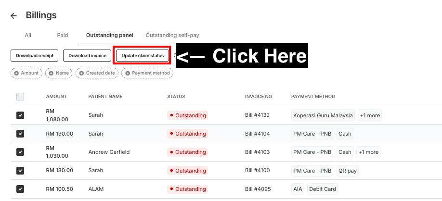Viewport: 442px width, 201px height.
Task: Add the Payment method filter chip
Action: (147, 73)
